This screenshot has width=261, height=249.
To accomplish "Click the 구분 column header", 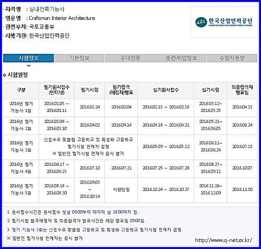I will (x=21, y=90).
